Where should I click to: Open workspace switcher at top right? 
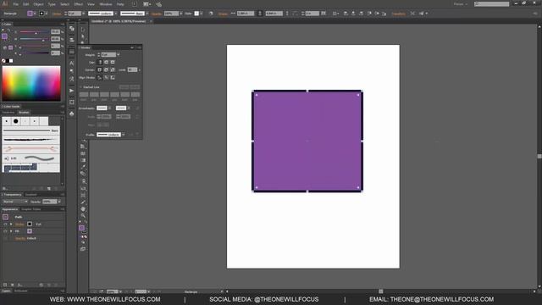461,4
